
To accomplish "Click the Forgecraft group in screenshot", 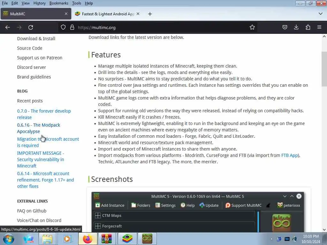I will click(x=174, y=226).
